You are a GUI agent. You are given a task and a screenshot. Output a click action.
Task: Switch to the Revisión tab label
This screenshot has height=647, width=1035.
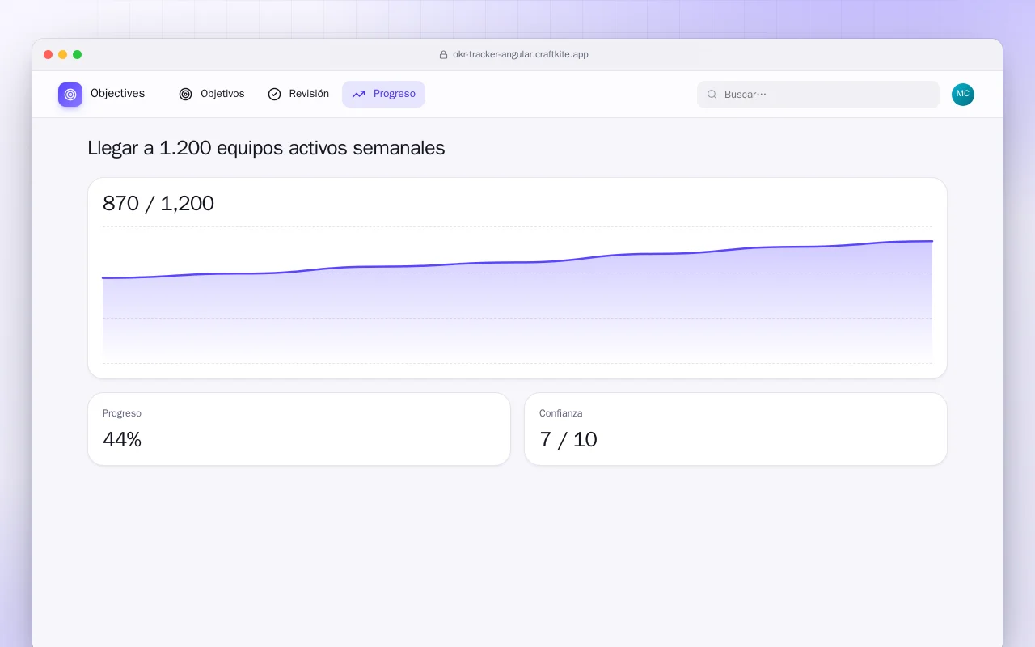[309, 94]
